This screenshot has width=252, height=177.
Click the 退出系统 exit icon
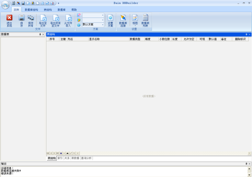point(9,18)
